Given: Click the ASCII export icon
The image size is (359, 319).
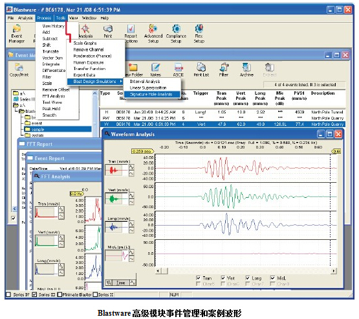Looking at the screenshot, I should tap(179, 70).
